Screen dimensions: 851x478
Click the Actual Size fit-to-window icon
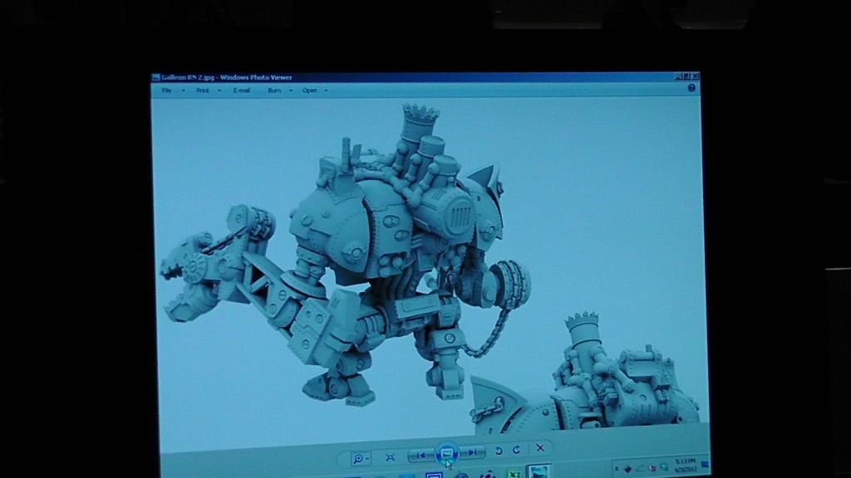(391, 457)
